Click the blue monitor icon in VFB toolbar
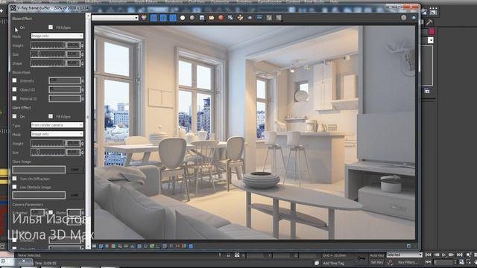The image size is (477, 268). pyautogui.click(x=259, y=18)
